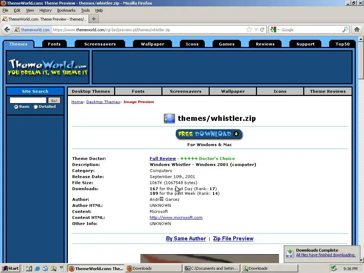This screenshot has height=273, width=364.
Task: Reload the page with the refresh icon
Action: [262, 30]
